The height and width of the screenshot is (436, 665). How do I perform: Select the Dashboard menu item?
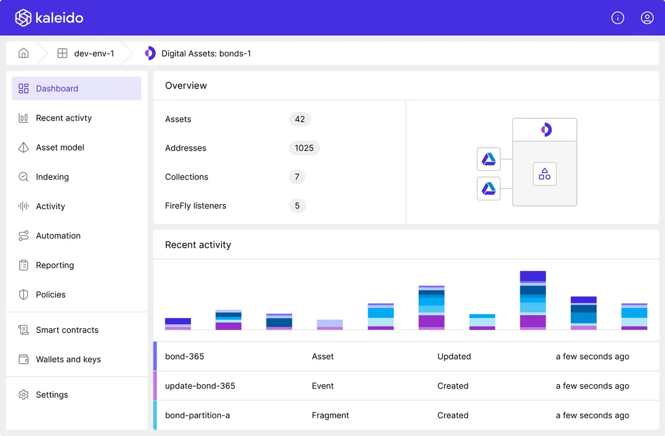tap(76, 89)
